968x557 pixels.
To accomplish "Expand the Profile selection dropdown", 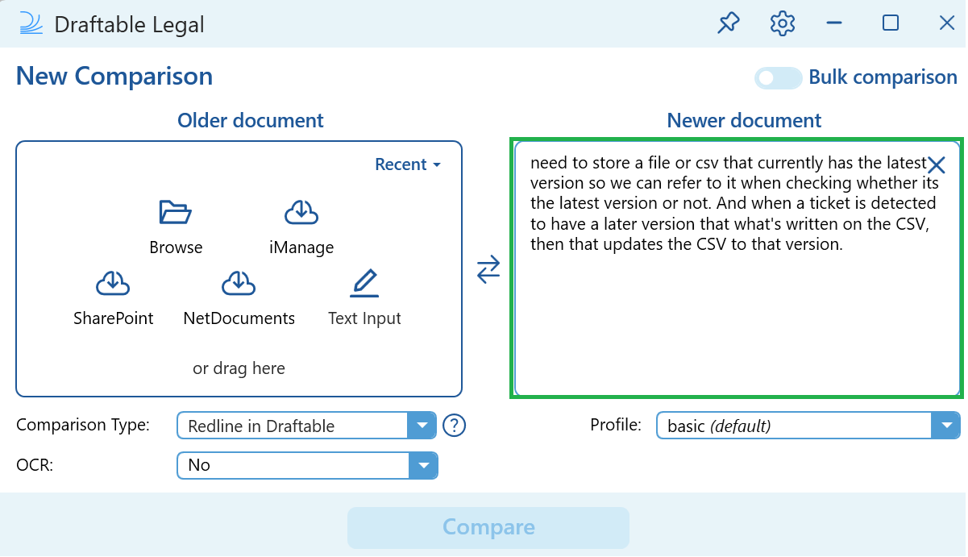I will (x=947, y=425).
